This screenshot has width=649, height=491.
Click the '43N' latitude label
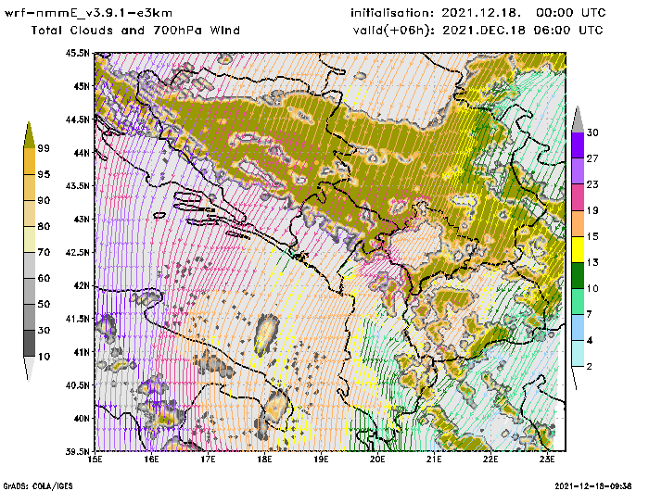82,219
